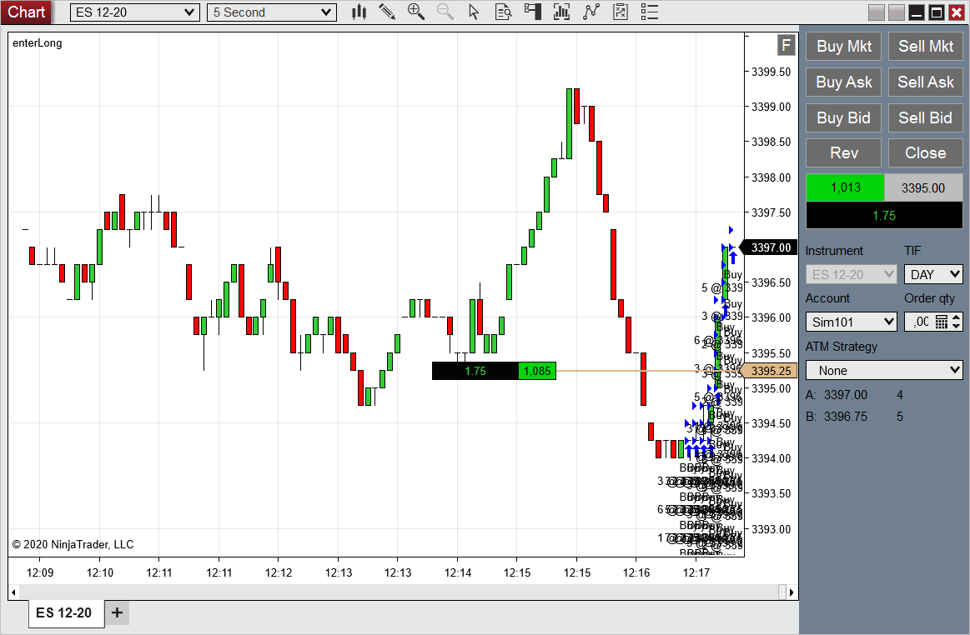Open the order quantity calculator icon
The width and height of the screenshot is (970, 635).
(x=942, y=322)
